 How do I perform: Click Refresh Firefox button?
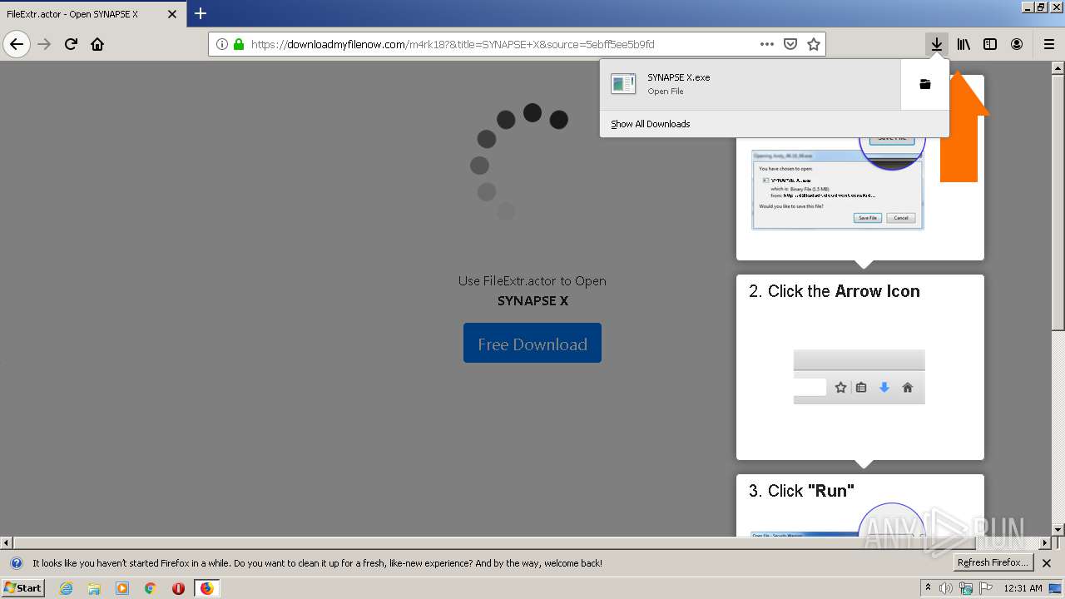(993, 562)
